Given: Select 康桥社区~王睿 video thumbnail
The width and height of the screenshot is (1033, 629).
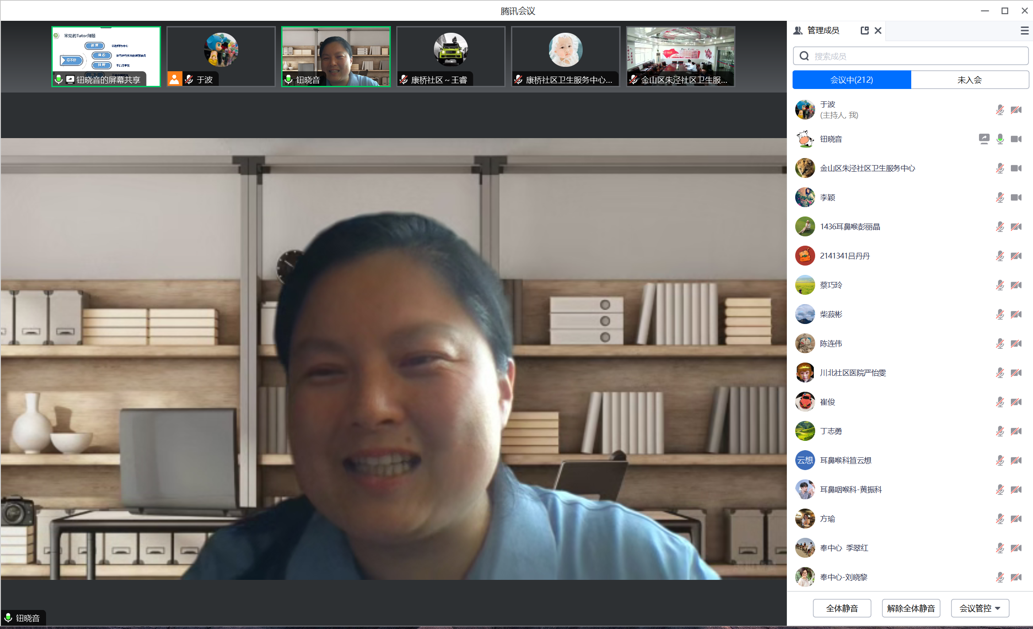Looking at the screenshot, I should coord(451,56).
